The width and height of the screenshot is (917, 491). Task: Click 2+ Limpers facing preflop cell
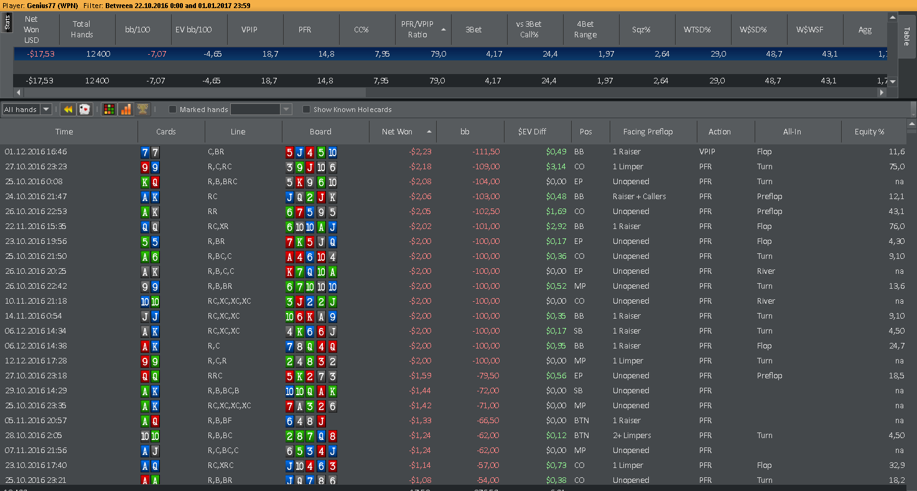click(631, 436)
